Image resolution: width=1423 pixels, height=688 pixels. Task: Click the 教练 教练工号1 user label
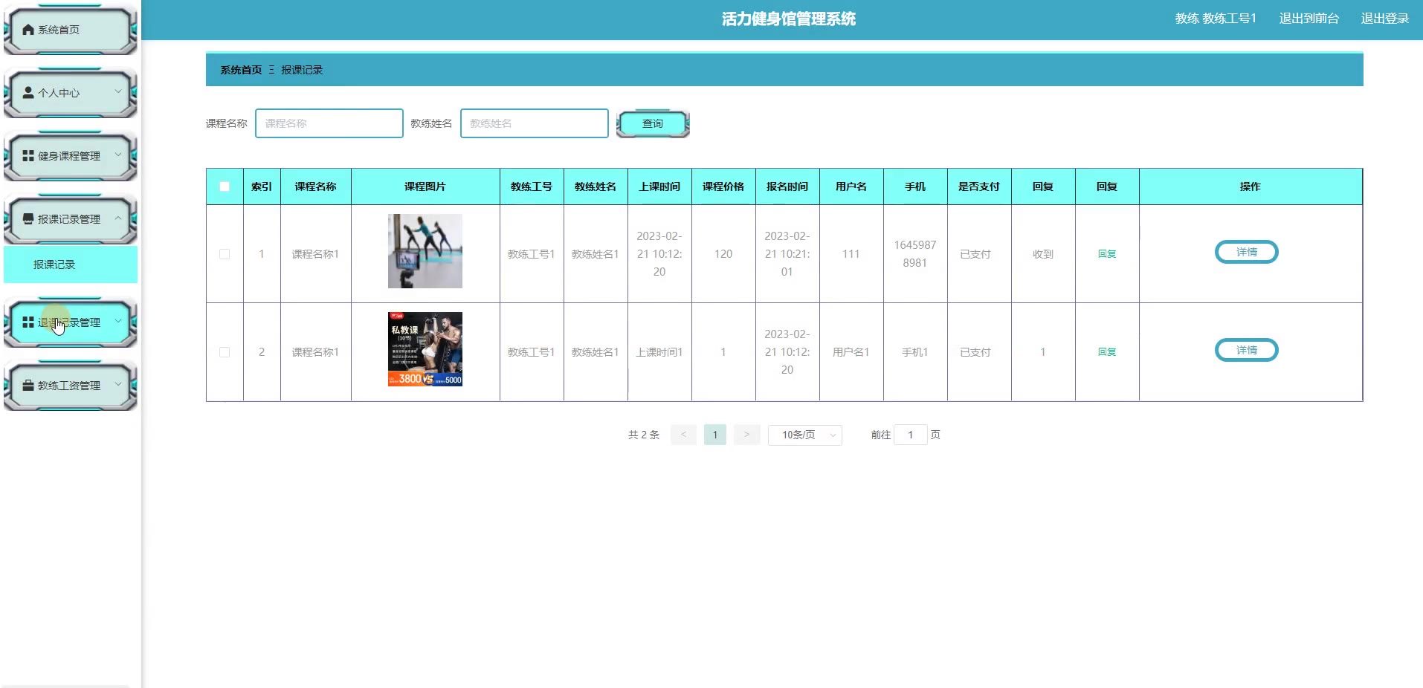click(x=1216, y=19)
